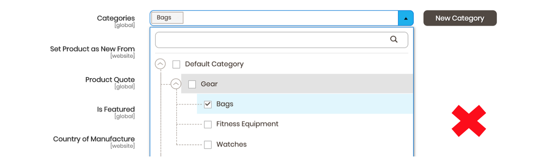Check the Default Category checkbox
This screenshot has height=164, width=544.
(176, 64)
